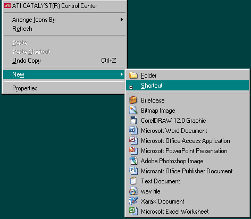Open the Arrange Icons By submenu

(64, 20)
